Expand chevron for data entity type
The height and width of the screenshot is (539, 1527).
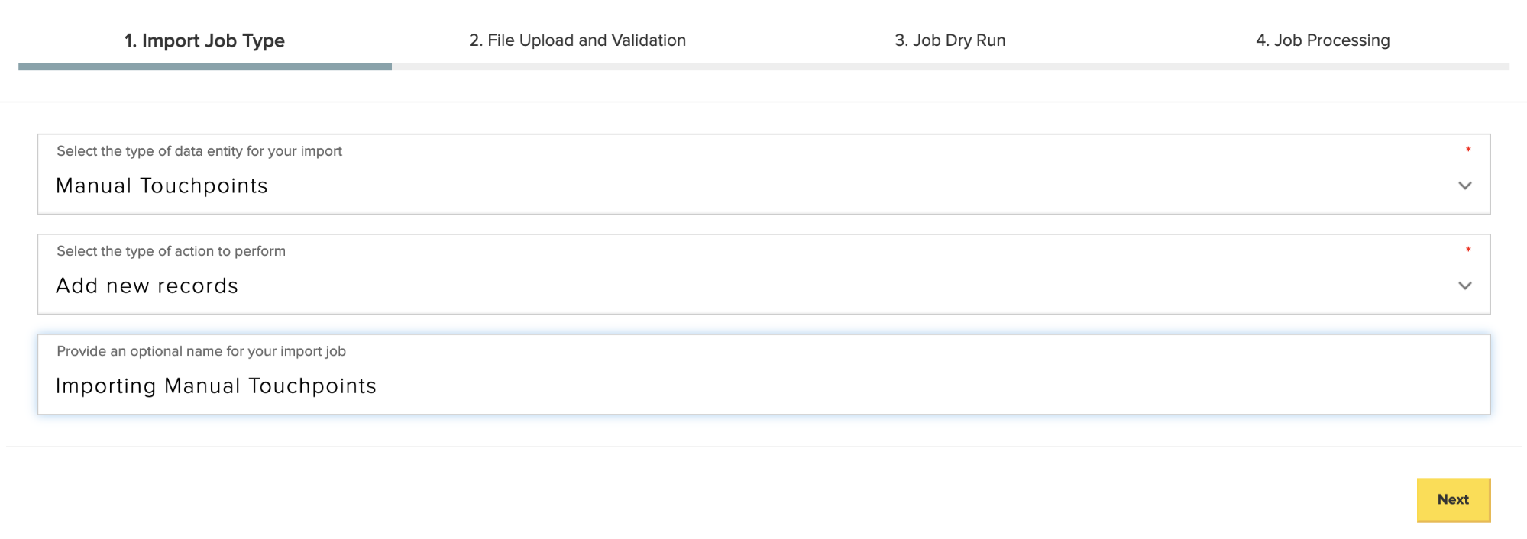coord(1464,186)
